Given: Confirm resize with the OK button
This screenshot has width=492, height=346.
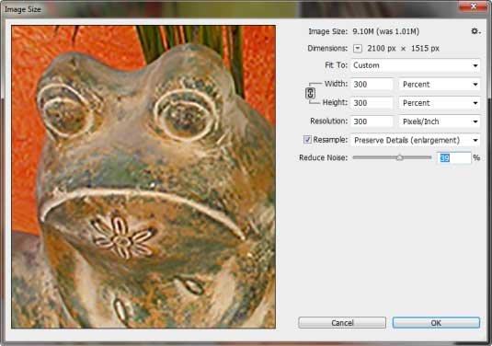Looking at the screenshot, I should pyautogui.click(x=436, y=323).
